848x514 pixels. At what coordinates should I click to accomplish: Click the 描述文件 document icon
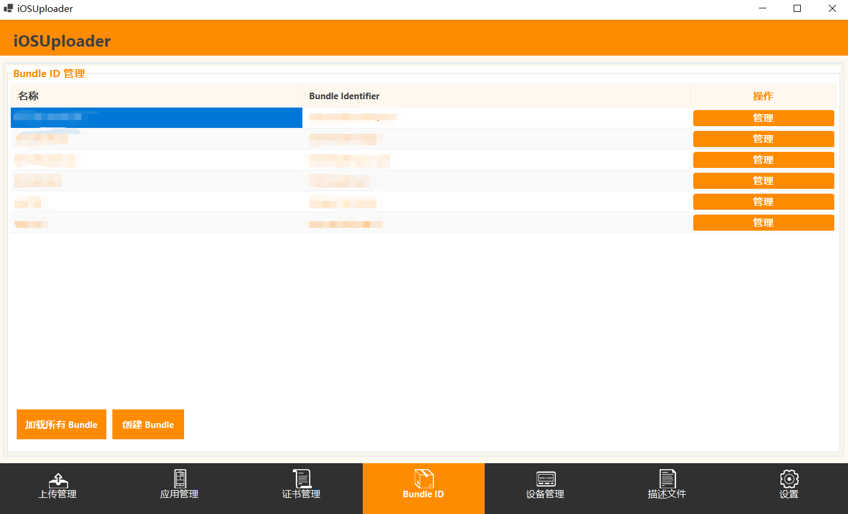[x=667, y=479]
